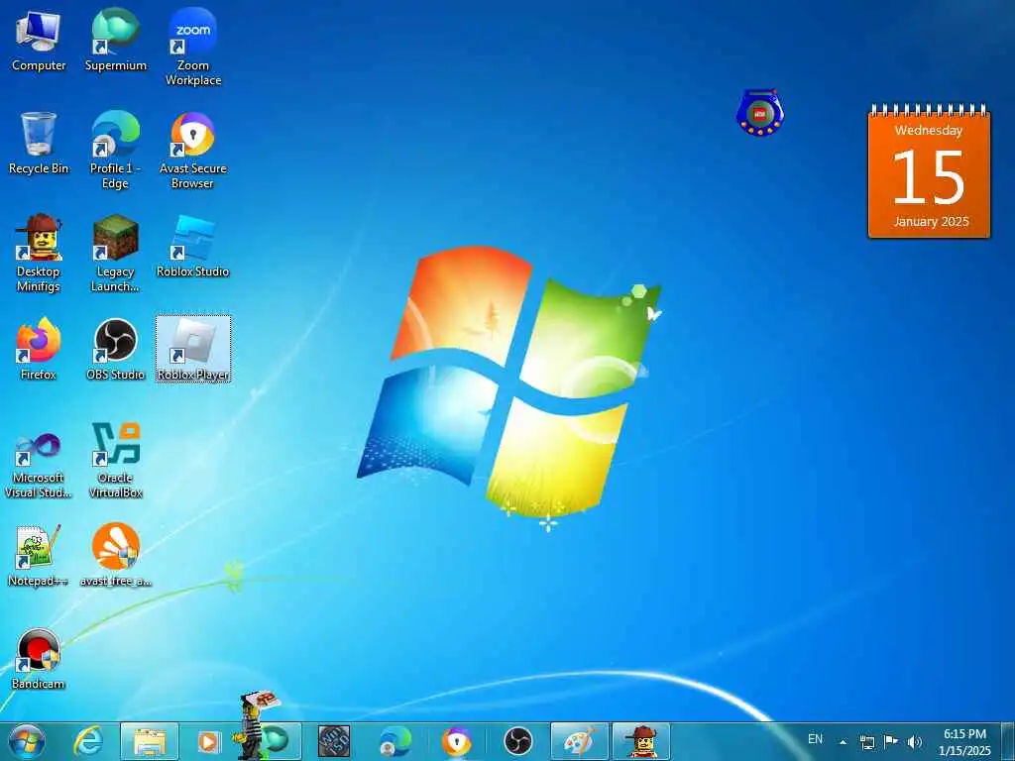Click the Desktop Minifigs desktop shortcut
The image size is (1015, 761).
point(39,254)
